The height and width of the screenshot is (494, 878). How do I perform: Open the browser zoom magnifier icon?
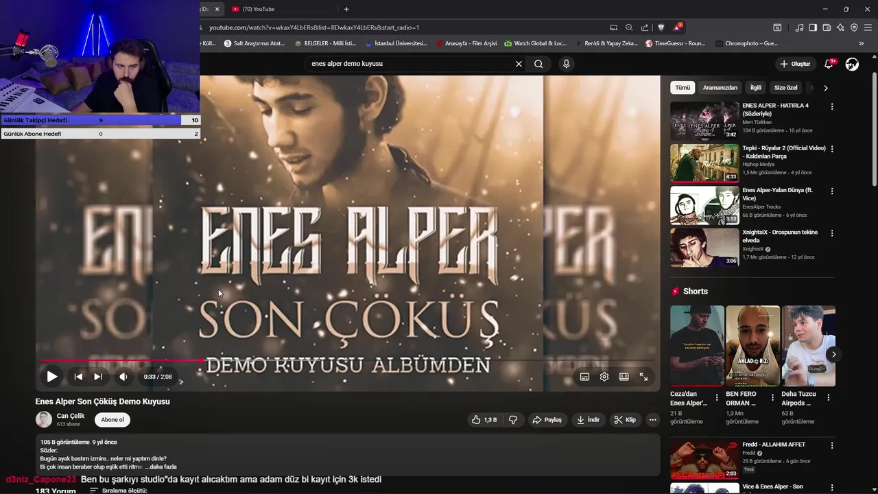(x=629, y=27)
